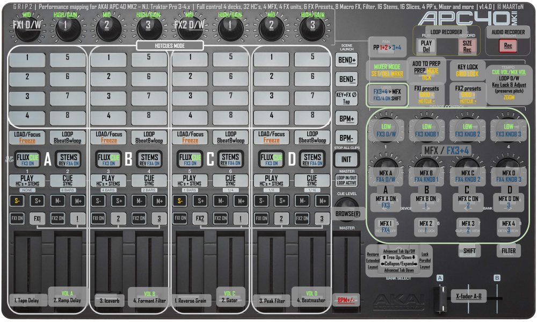537x322 pixels.
Task: Toggle deck A FLUX CUE button
Action: pyautogui.click(x=27, y=160)
